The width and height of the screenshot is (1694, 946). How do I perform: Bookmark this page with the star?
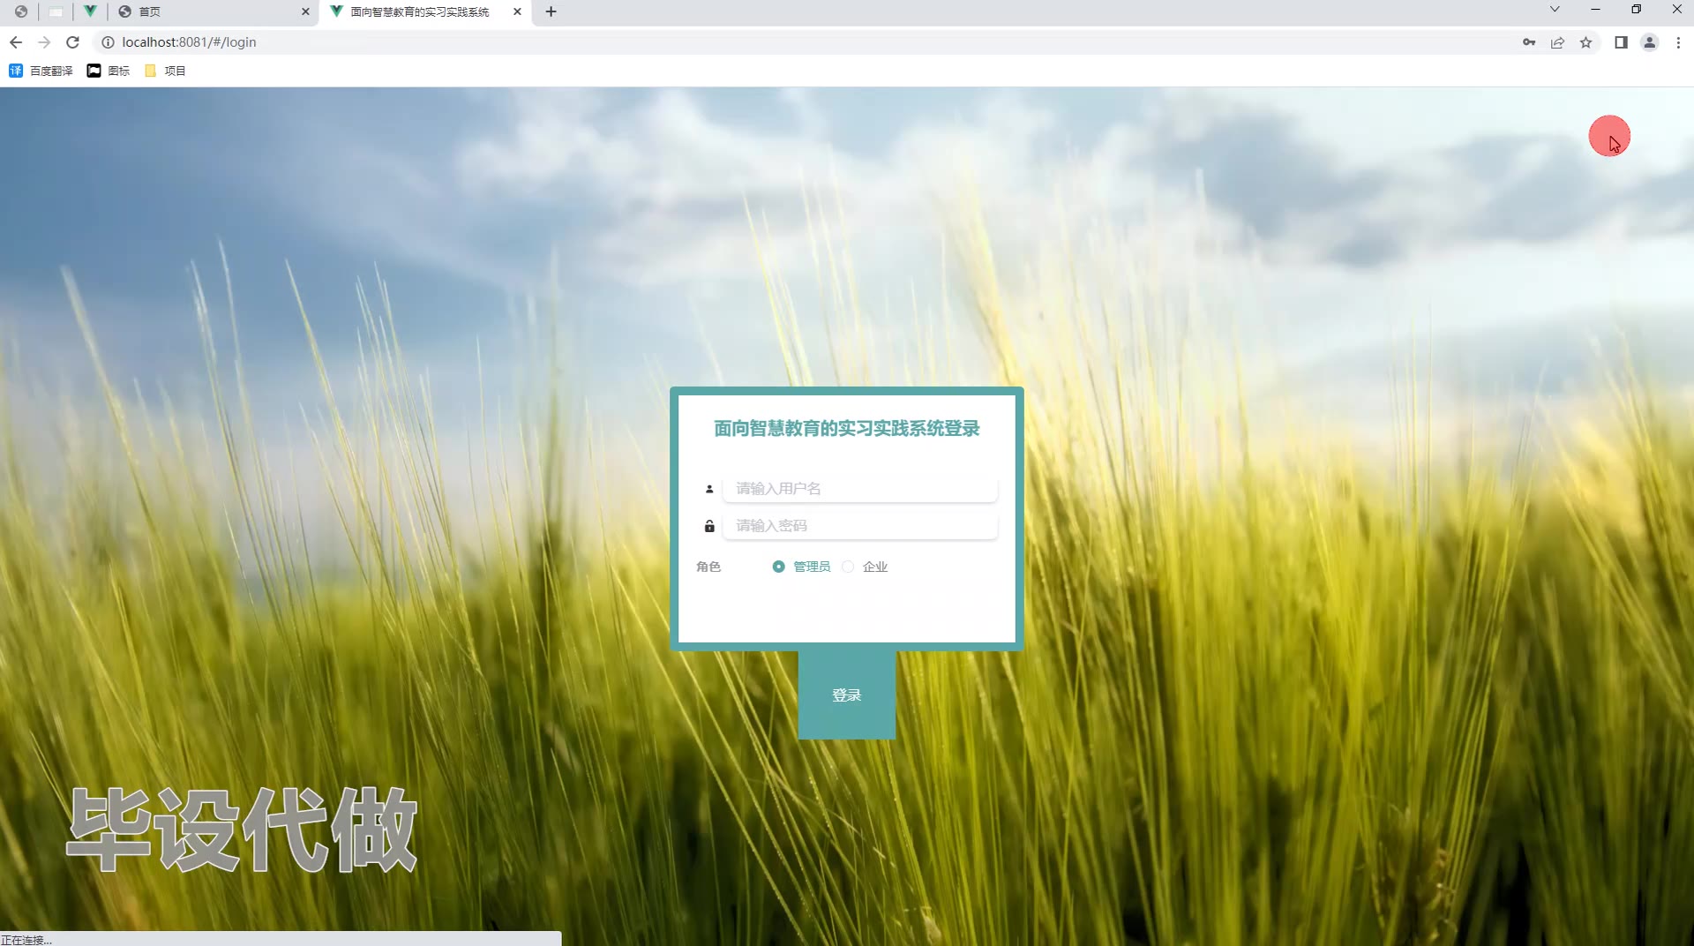click(1585, 42)
